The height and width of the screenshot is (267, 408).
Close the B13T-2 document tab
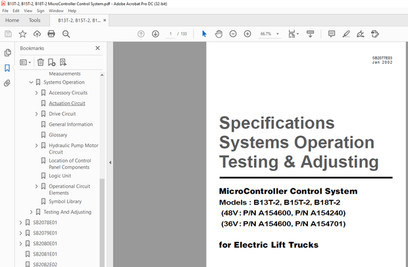(x=105, y=20)
